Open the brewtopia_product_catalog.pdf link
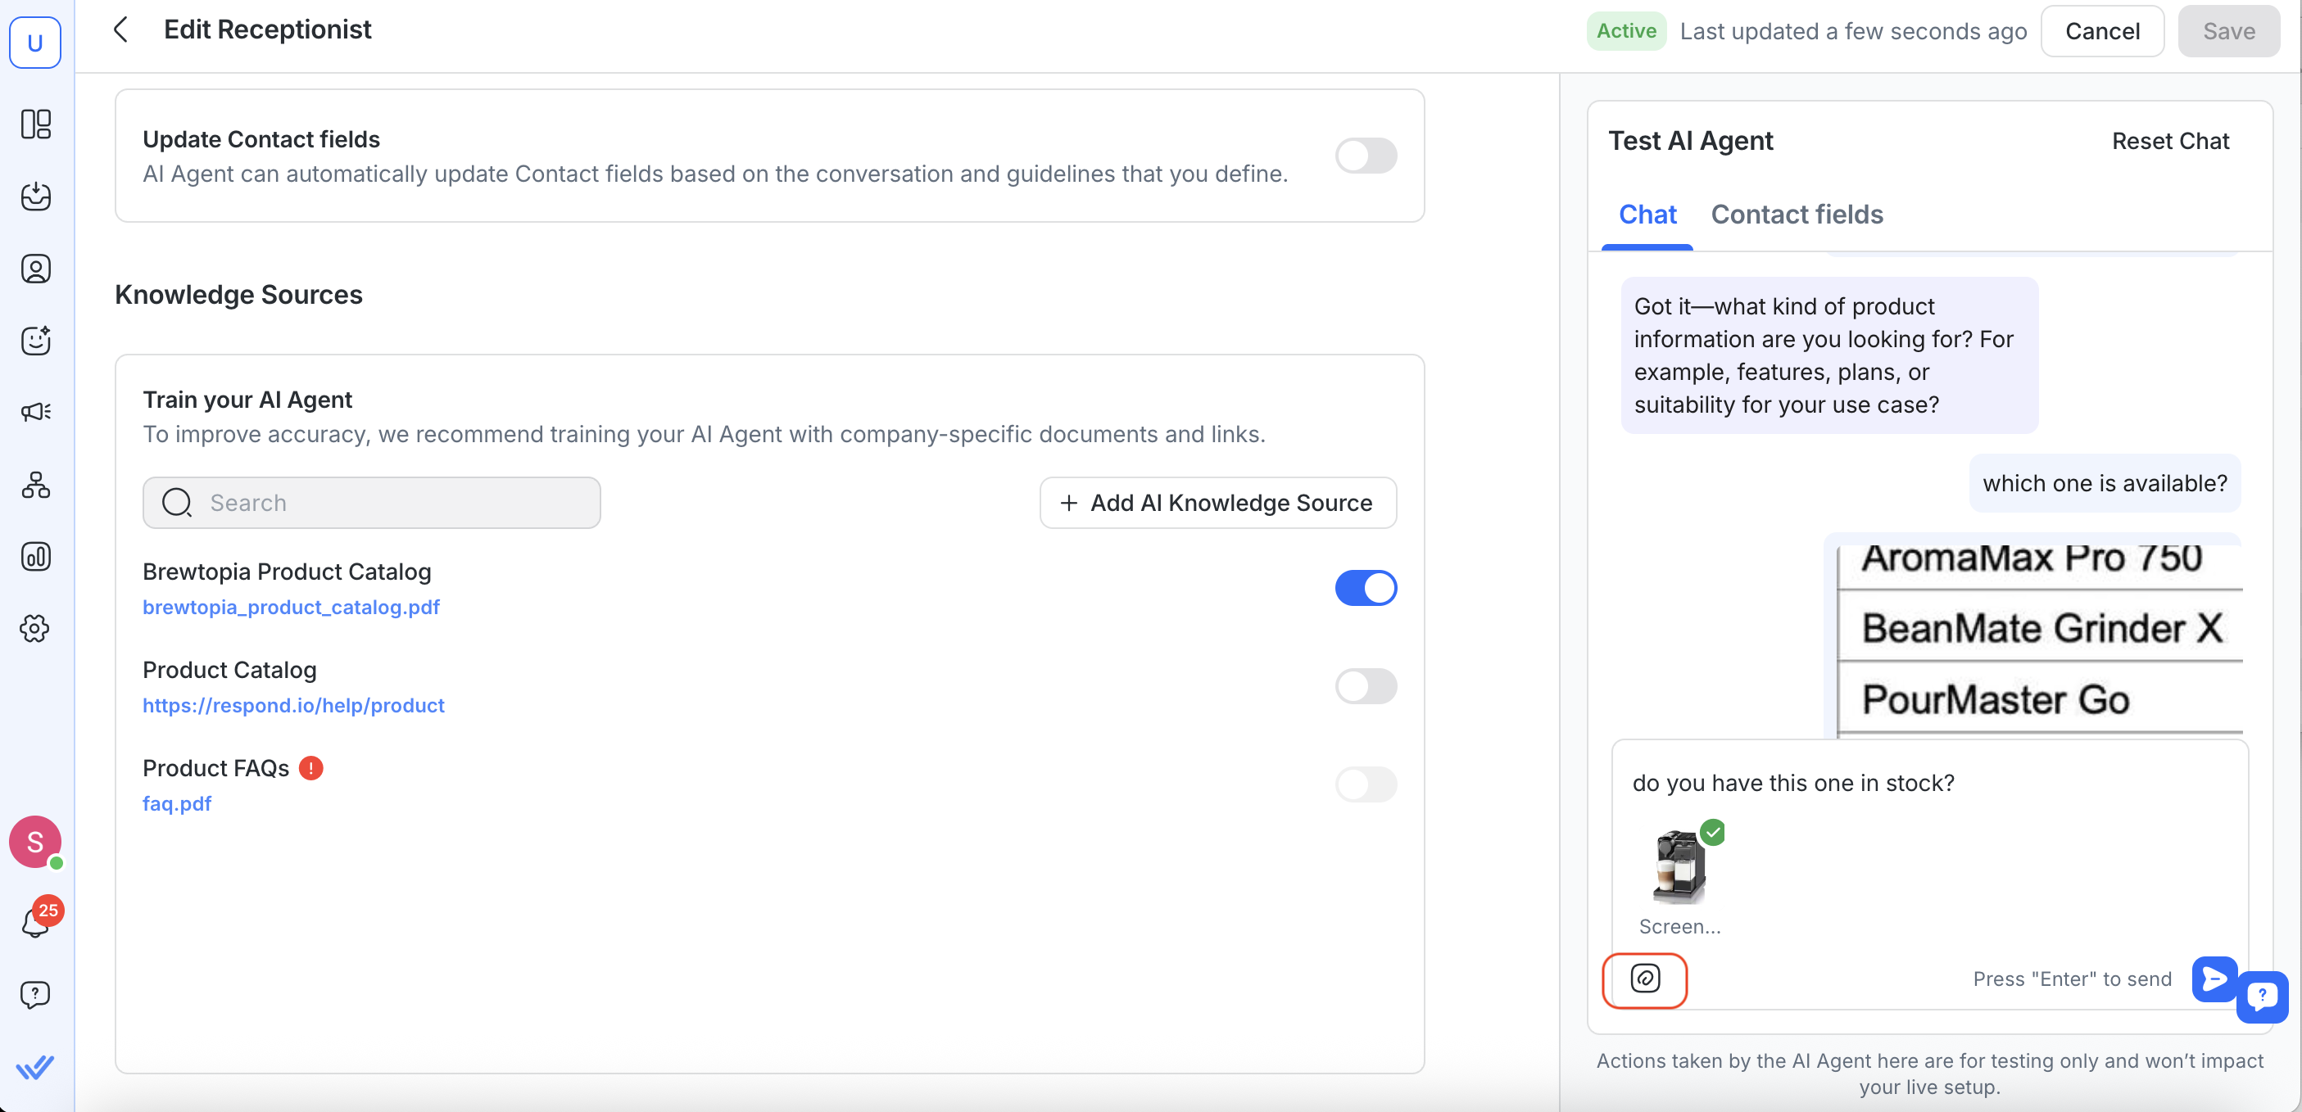 click(x=292, y=608)
